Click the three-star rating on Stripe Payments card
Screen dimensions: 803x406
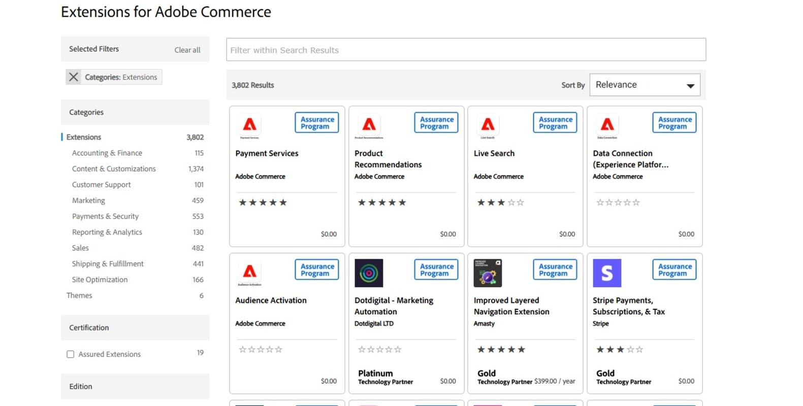pos(620,349)
